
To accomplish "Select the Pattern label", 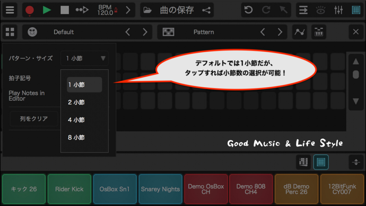I will click(203, 32).
